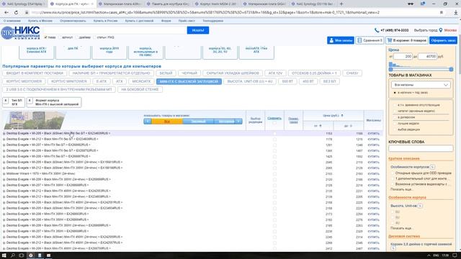Viewport: 461px width, 259px height.
Task: Open 'О компании' top menu item
Action: 12,21
